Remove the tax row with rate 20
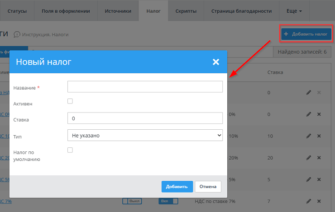The height and width of the screenshot is (212, 335). [x=319, y=158]
